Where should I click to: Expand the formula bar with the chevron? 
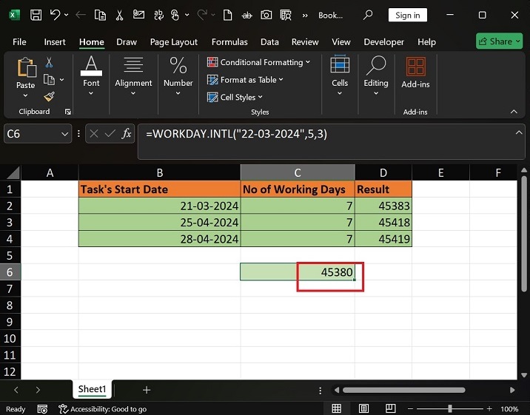pyautogui.click(x=518, y=132)
